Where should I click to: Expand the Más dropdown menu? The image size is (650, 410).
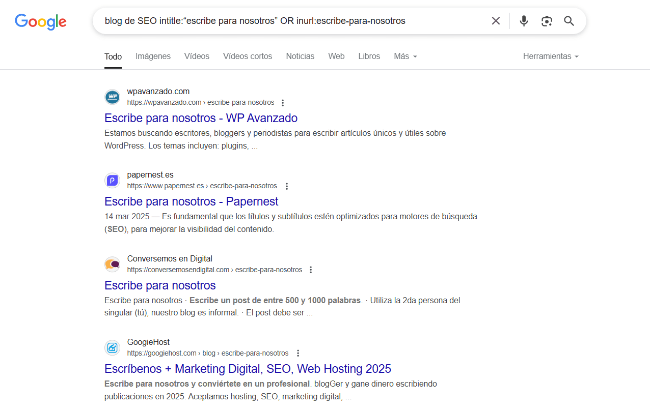pyautogui.click(x=405, y=56)
